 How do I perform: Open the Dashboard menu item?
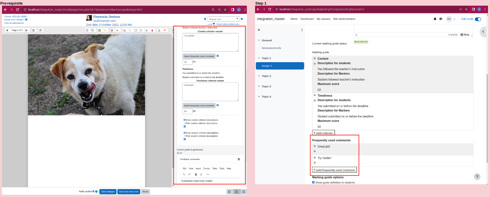[307, 19]
